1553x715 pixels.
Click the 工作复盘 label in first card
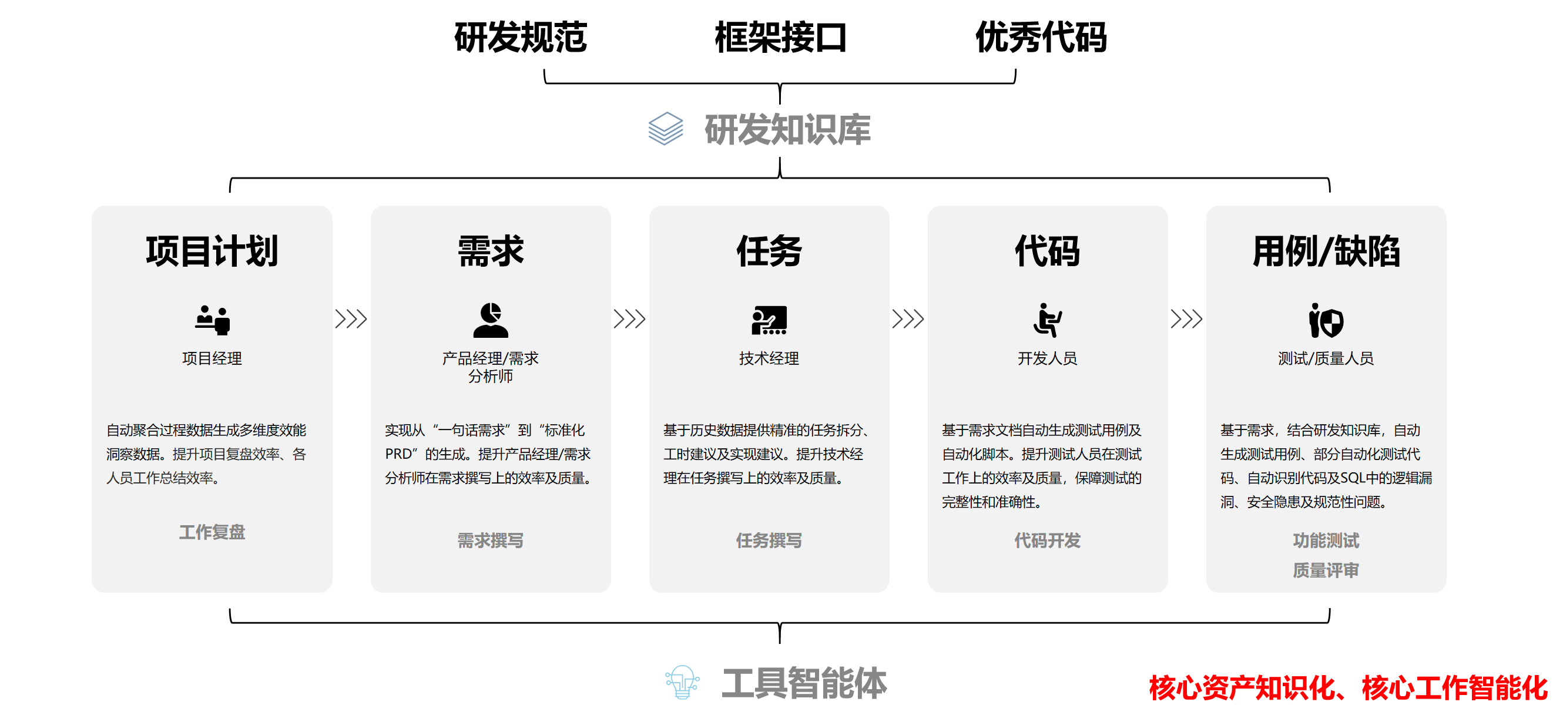pyautogui.click(x=212, y=532)
